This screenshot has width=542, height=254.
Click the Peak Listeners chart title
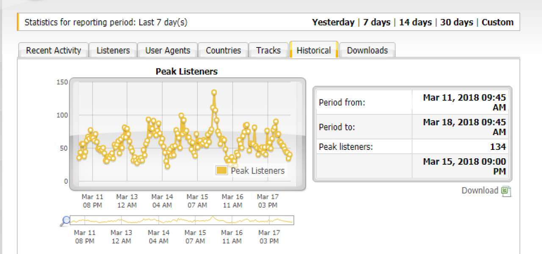coord(186,72)
